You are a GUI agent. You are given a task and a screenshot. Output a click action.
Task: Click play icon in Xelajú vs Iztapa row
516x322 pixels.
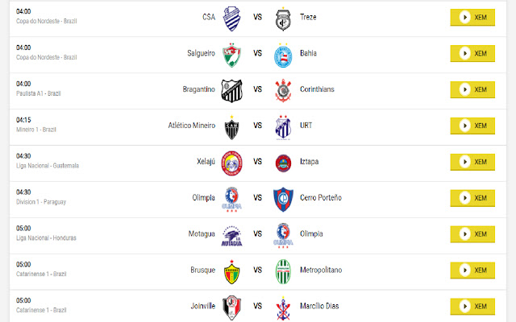click(464, 162)
